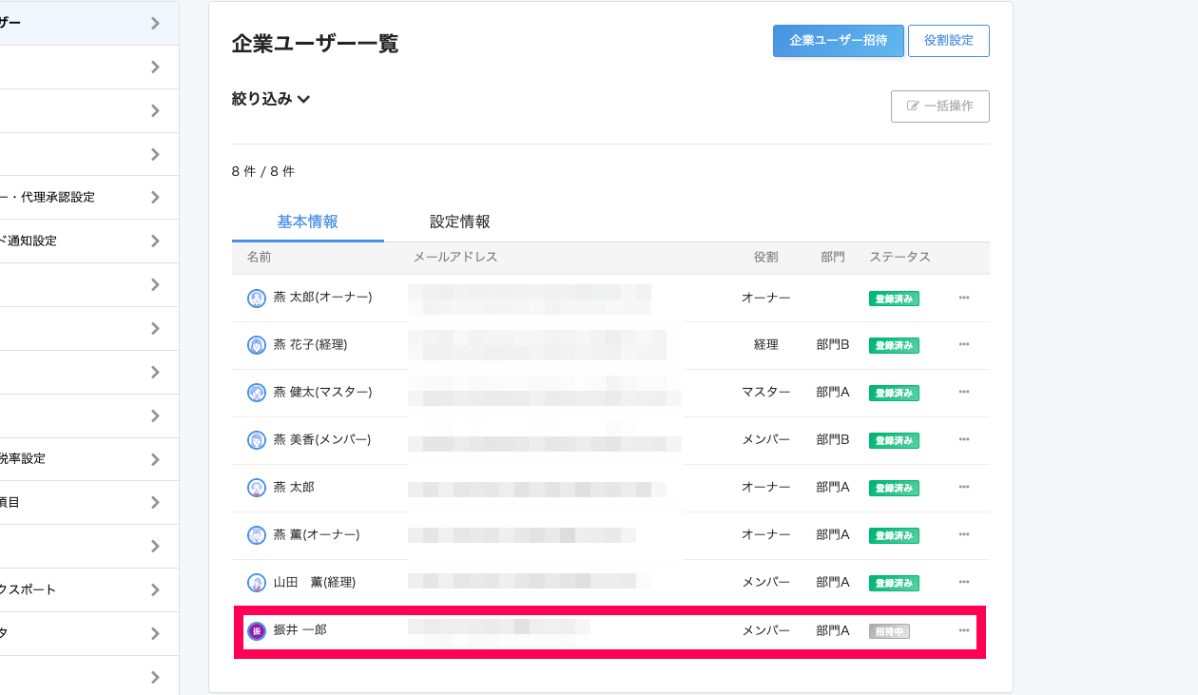Expand the 代理承認設定 sidebar item

point(155,198)
